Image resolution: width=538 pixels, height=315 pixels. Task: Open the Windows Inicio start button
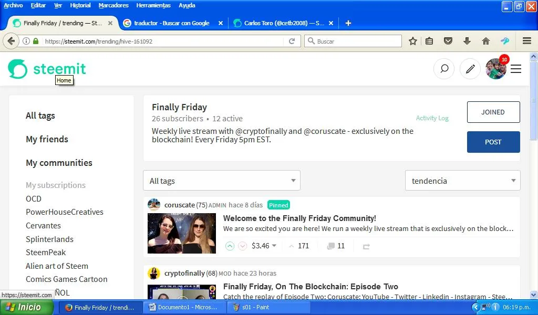pyautogui.click(x=27, y=307)
